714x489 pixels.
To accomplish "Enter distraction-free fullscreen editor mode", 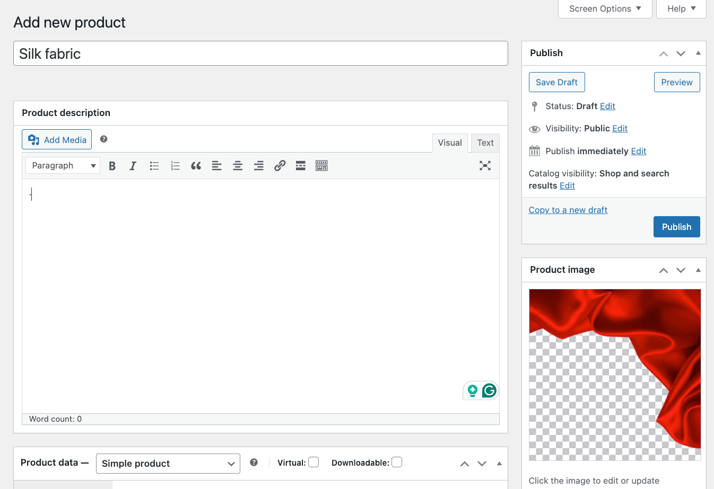I will pyautogui.click(x=485, y=166).
